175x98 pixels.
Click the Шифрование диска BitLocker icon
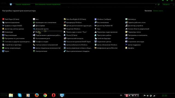[95, 48]
